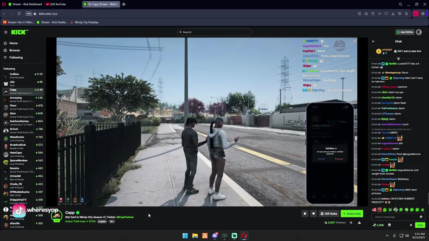Open aflaxlife channel in following list
This screenshot has width=429, height=241.
coord(23,225)
